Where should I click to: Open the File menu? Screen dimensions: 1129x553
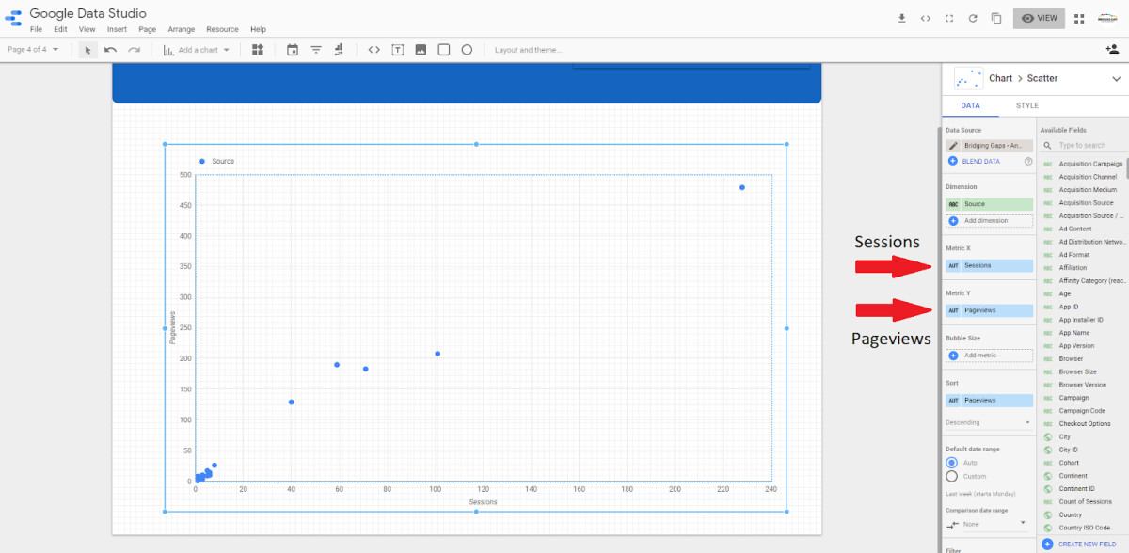(x=35, y=29)
